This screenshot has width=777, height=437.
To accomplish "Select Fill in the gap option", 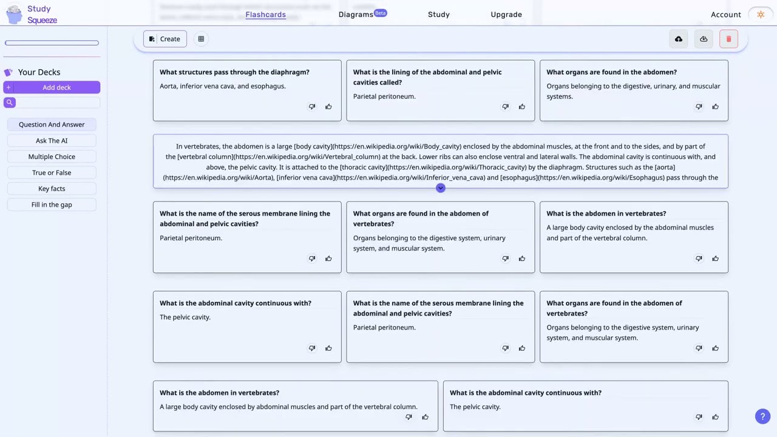I will (x=52, y=205).
